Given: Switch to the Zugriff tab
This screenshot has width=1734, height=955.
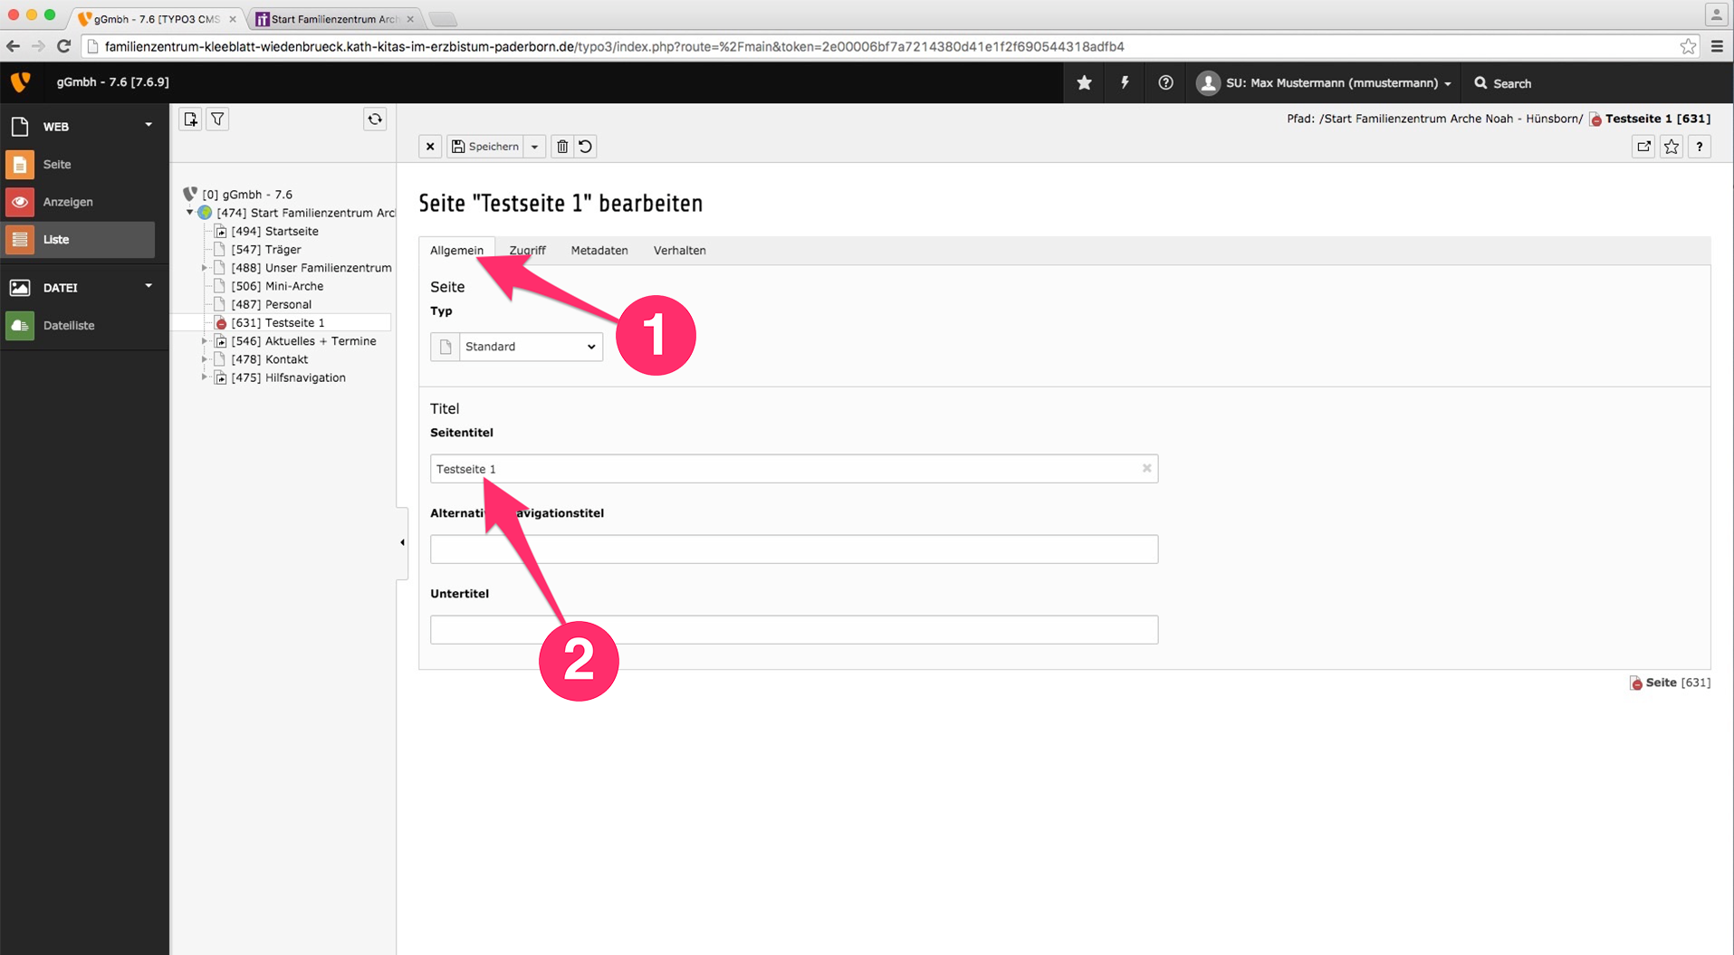Looking at the screenshot, I should pos(527,251).
